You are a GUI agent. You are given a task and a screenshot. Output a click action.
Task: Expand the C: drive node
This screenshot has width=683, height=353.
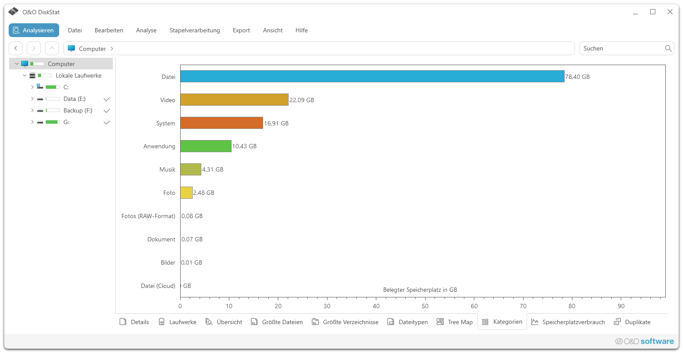coord(32,87)
